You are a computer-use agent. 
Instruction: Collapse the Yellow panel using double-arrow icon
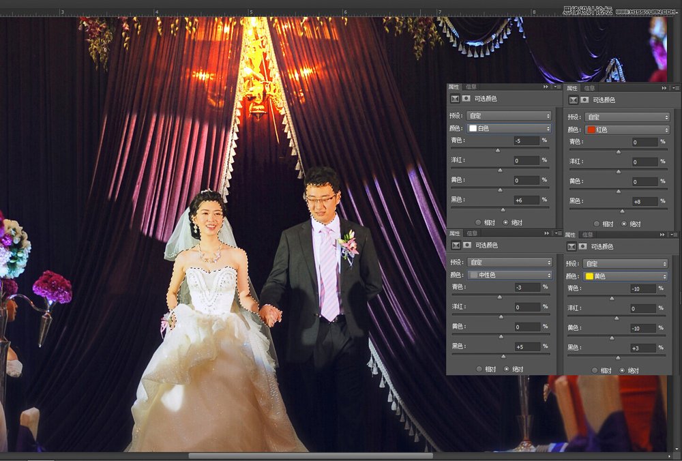[x=662, y=235]
